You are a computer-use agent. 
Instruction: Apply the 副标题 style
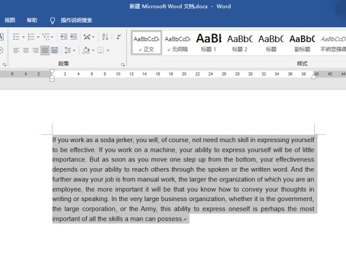click(x=302, y=43)
